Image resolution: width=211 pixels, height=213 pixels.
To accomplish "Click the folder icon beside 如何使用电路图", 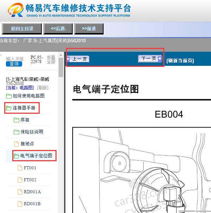I will 9,96.
